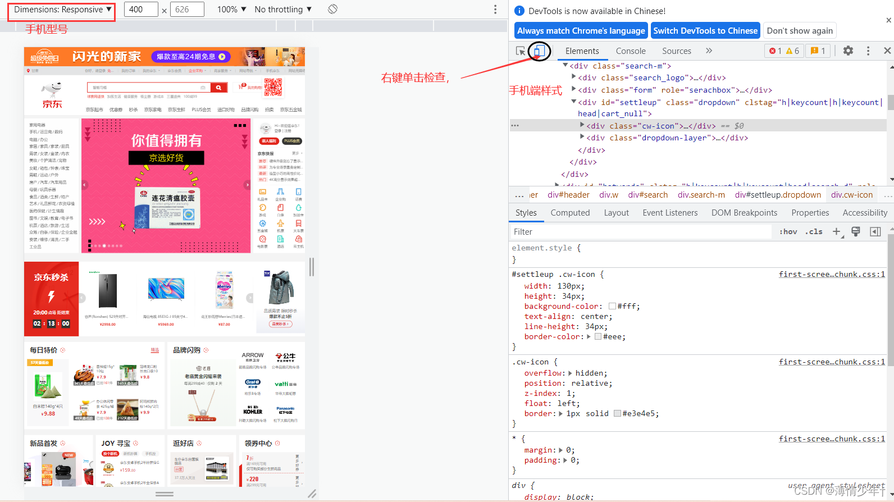
Task: Switch to the Elements tab
Action: pyautogui.click(x=582, y=51)
